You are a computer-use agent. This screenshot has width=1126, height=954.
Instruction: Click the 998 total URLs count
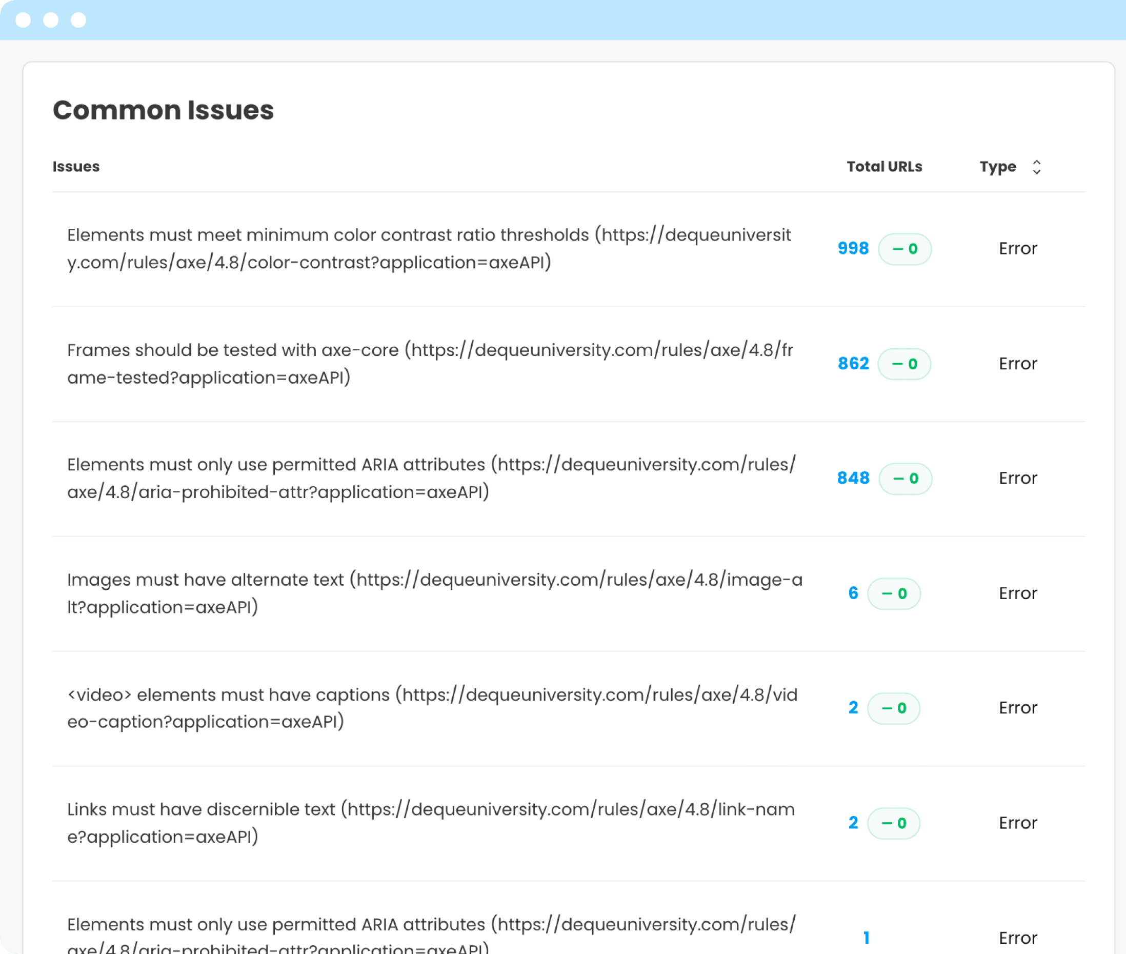click(853, 249)
